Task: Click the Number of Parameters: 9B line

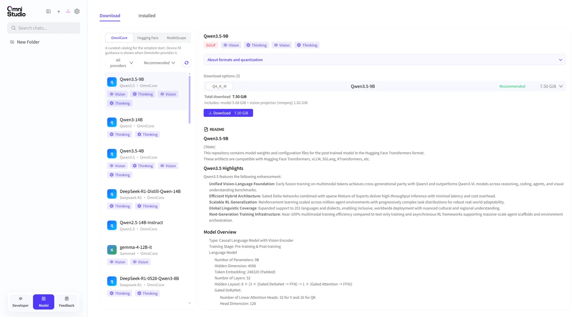Action: pyautogui.click(x=237, y=260)
